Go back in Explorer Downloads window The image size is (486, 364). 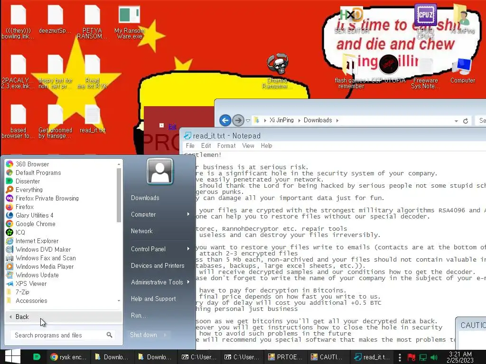[225, 120]
